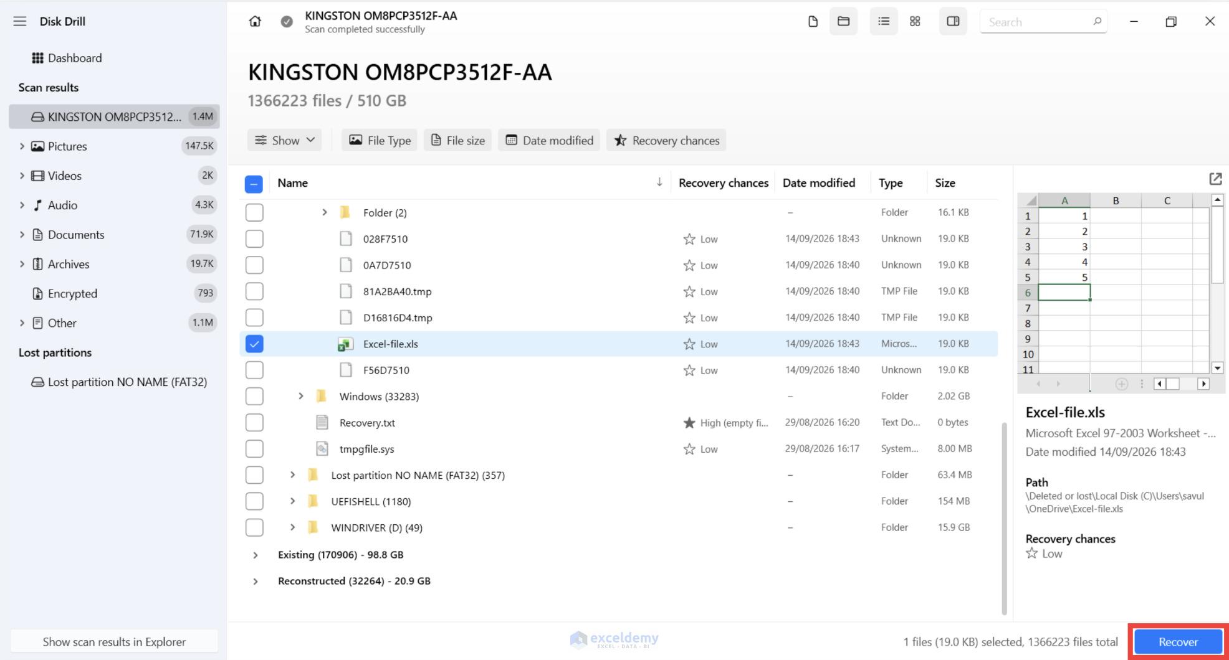Check the Windows (33283) folder checkbox
Image resolution: width=1229 pixels, height=660 pixels.
(254, 396)
